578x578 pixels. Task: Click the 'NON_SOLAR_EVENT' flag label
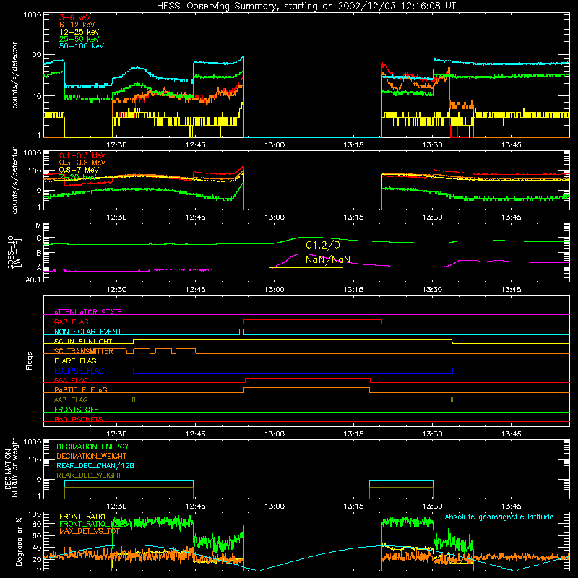tap(87, 332)
